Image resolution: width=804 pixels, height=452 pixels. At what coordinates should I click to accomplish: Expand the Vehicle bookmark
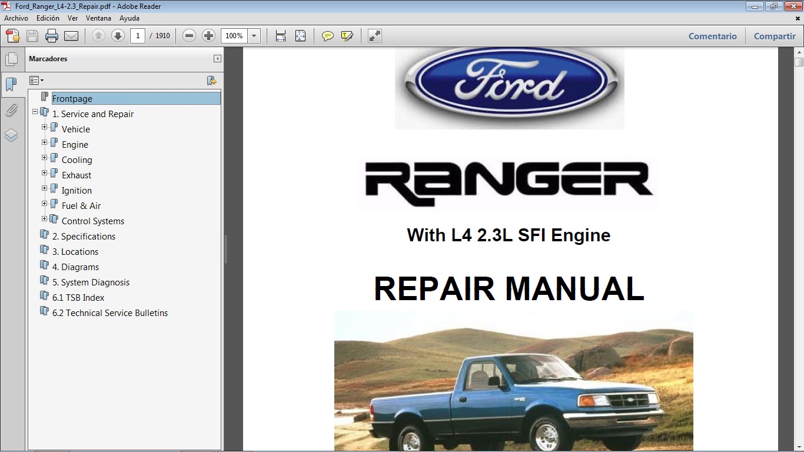pyautogui.click(x=44, y=127)
